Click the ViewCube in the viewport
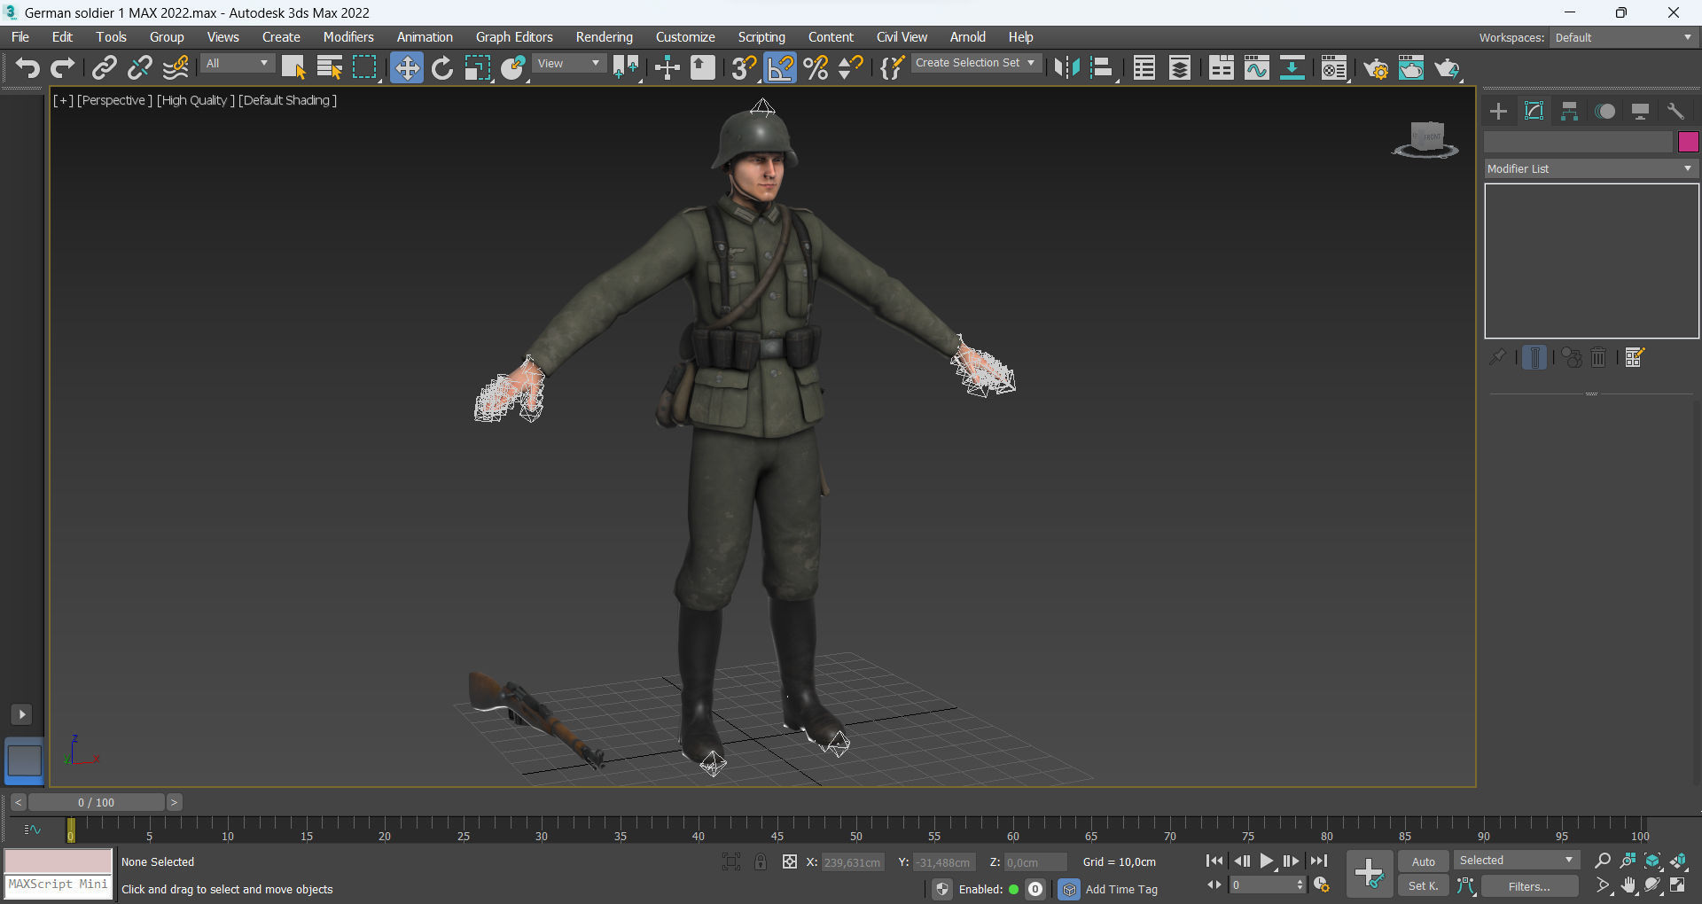 1426,139
